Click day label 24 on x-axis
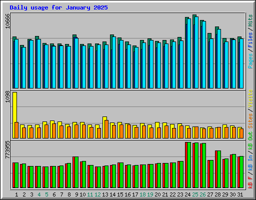Screen dimensions: 256x200 click(x=187, y=194)
